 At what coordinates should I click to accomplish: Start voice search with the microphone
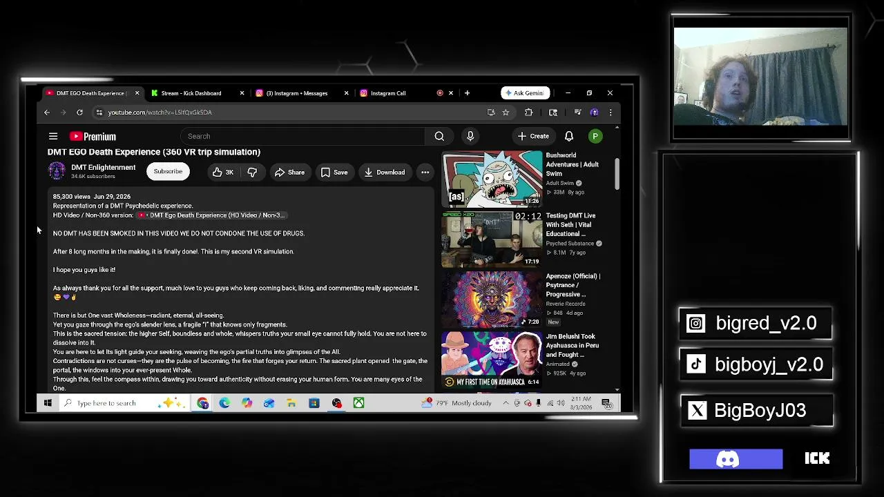(x=470, y=137)
